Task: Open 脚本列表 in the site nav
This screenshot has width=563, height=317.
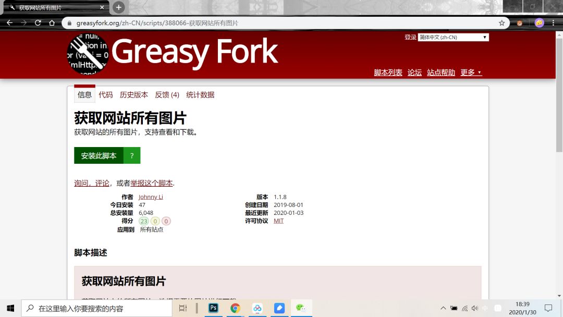Action: pos(388,72)
